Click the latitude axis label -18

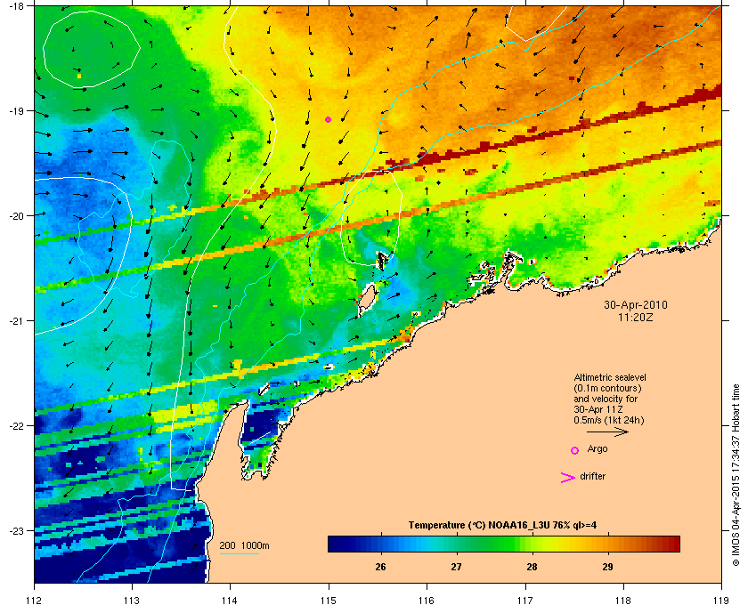[x=16, y=5]
